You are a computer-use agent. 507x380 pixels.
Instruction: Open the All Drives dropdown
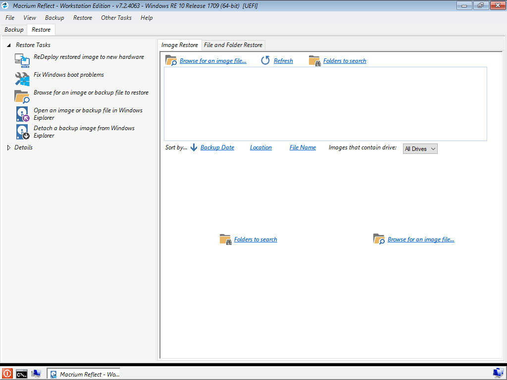pos(420,148)
